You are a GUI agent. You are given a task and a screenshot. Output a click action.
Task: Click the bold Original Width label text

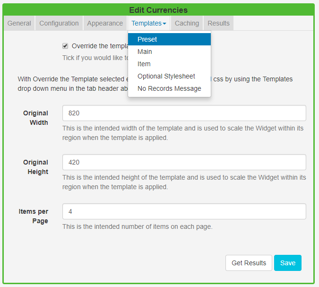[36, 118]
